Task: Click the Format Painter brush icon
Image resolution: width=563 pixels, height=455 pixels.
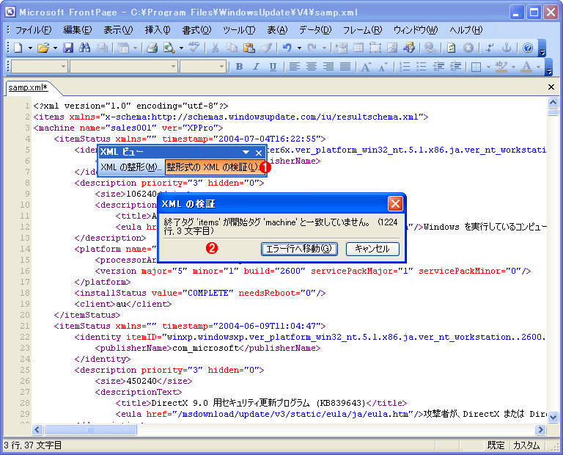Action: pos(266,48)
